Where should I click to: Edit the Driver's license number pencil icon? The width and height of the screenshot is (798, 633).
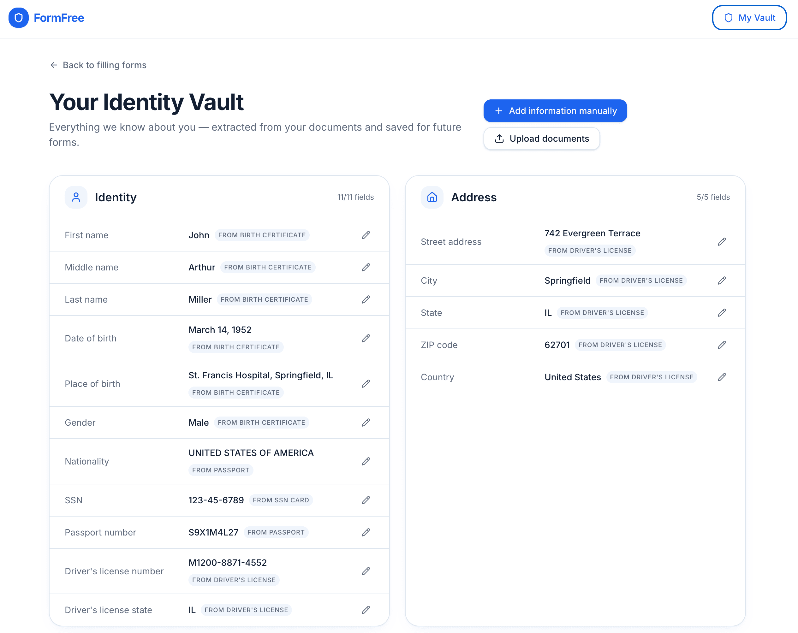366,571
